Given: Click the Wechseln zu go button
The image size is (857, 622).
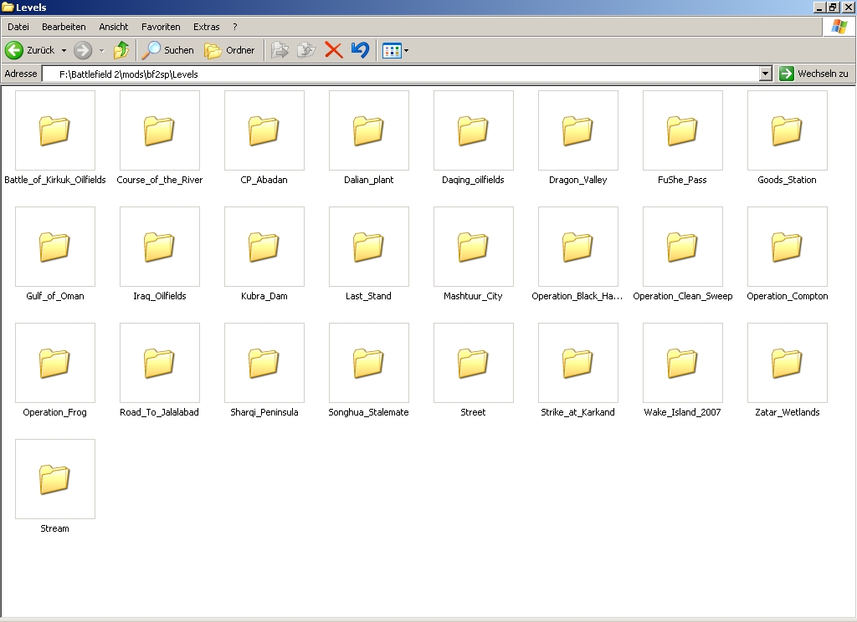Looking at the screenshot, I should [813, 74].
